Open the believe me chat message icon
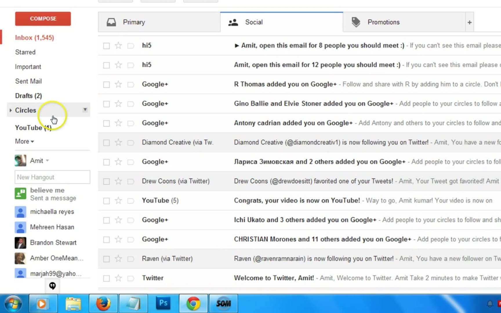This screenshot has width=501, height=313. [20, 194]
